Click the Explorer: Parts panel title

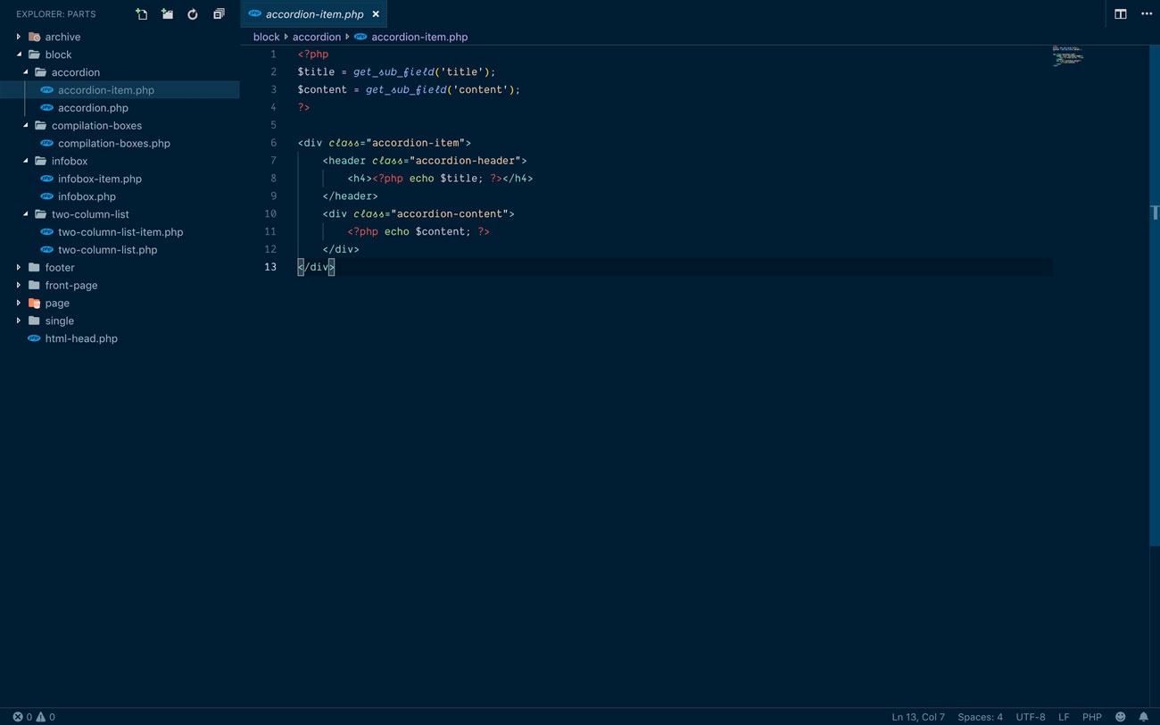coord(56,14)
